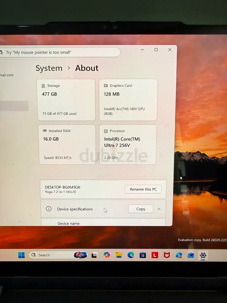Click the Installed RAM chip icon
This screenshot has width=227, height=303.
coord(45,131)
